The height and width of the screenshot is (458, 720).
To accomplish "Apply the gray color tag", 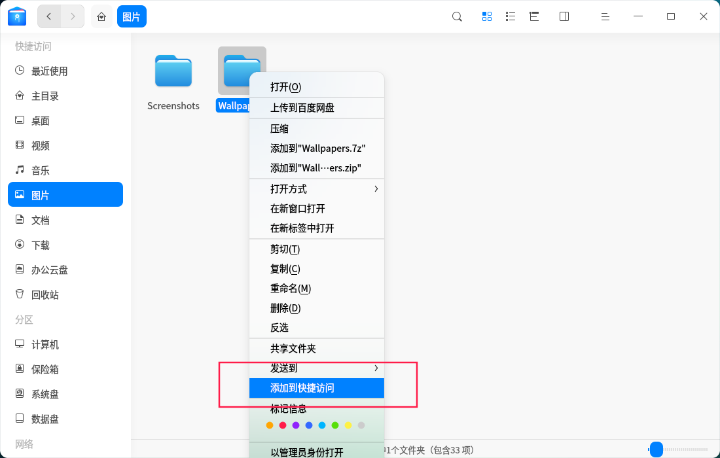I will [361, 425].
